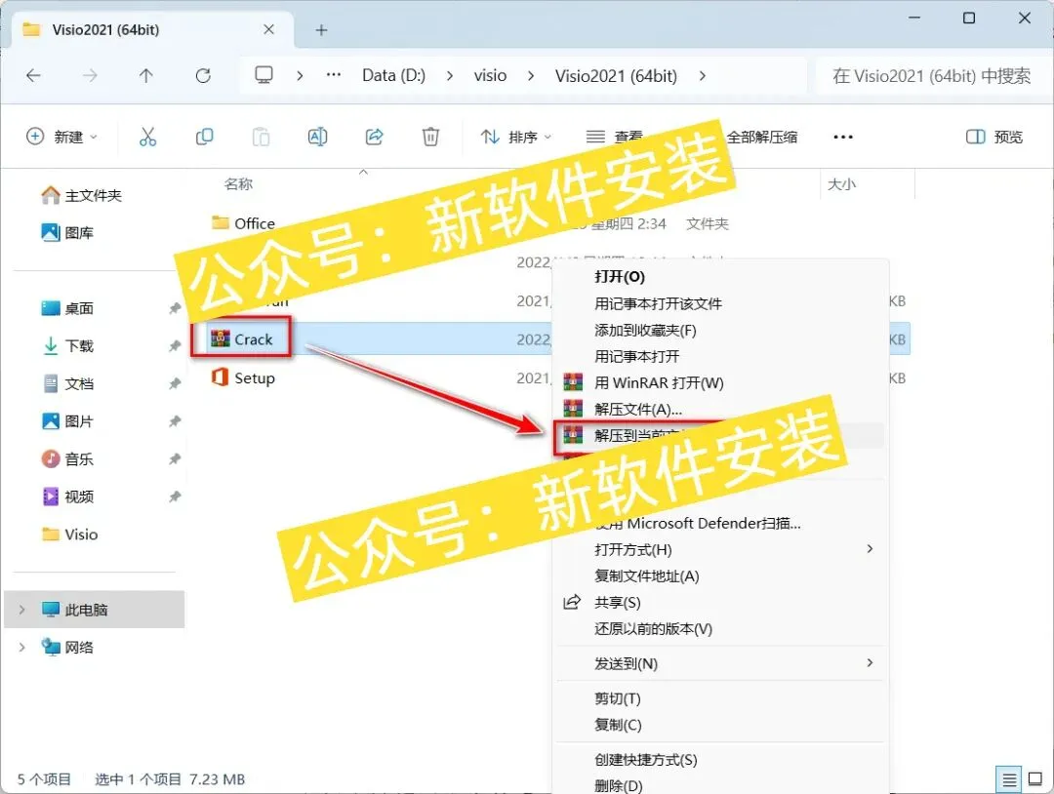This screenshot has width=1054, height=794.
Task: Open the more options ellipsis in toolbar
Action: 843,137
